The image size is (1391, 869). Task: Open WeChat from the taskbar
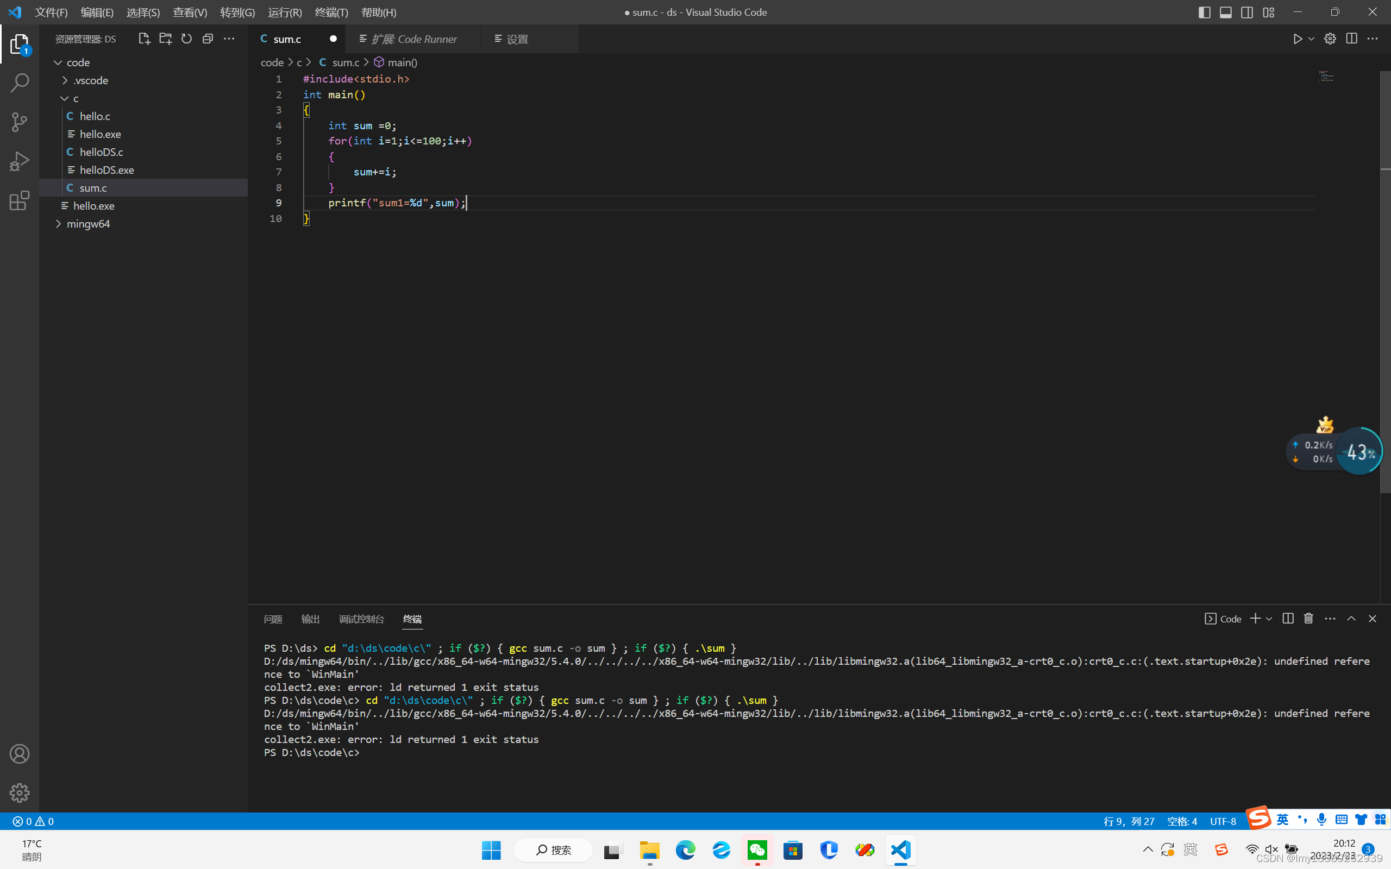(x=757, y=850)
